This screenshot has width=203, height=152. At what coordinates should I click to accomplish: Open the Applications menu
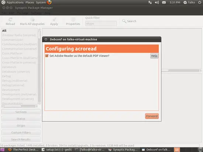pyautogui.click(x=15, y=3)
